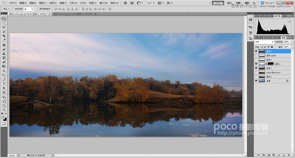
Task: Select the Quick Selection tool
Action: point(4,32)
